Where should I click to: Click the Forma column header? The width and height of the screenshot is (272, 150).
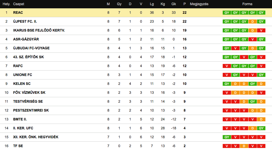[247, 4]
